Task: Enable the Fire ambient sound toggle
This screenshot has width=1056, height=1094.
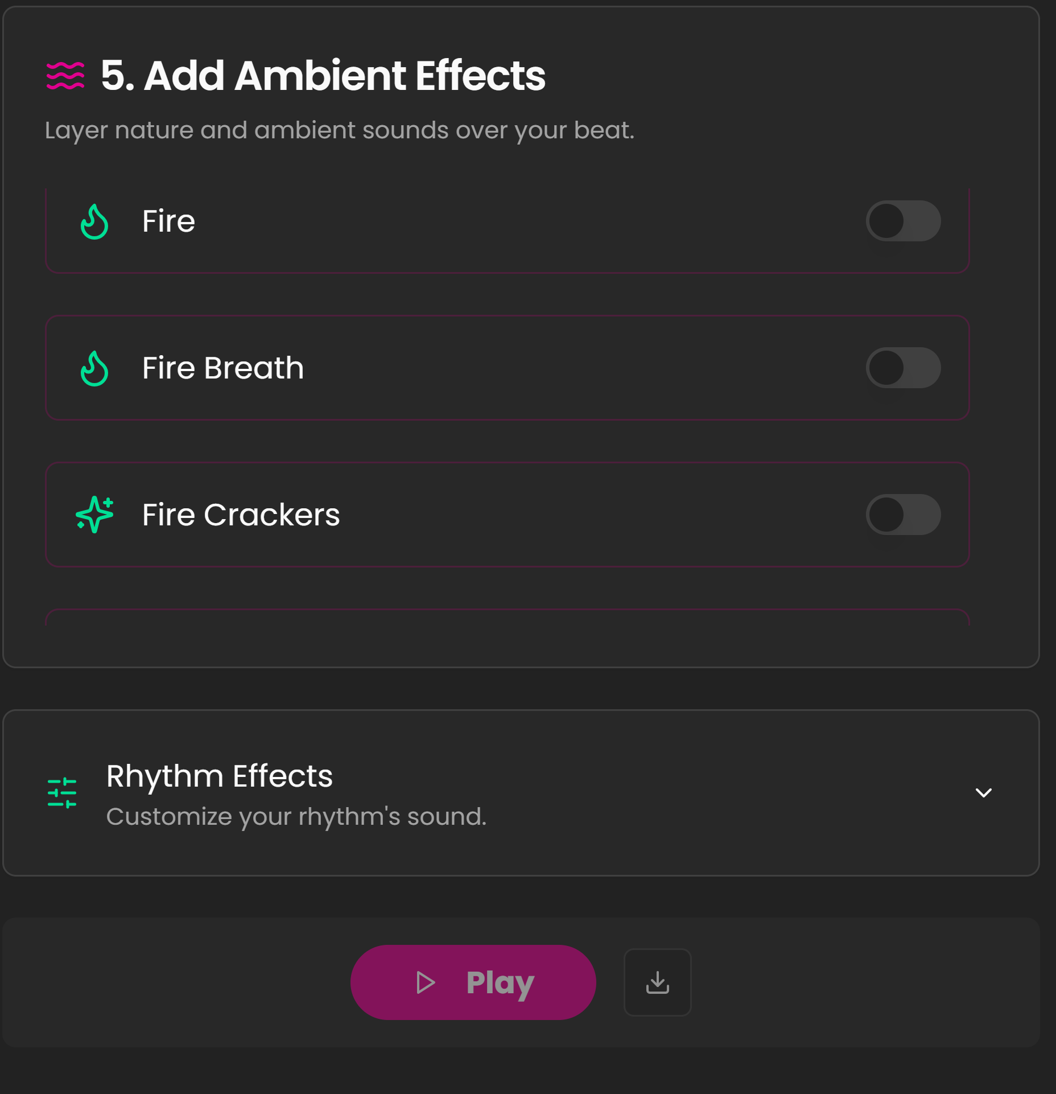Action: [903, 221]
